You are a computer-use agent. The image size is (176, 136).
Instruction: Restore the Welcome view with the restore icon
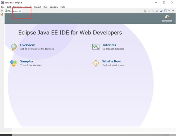click(x=173, y=10)
